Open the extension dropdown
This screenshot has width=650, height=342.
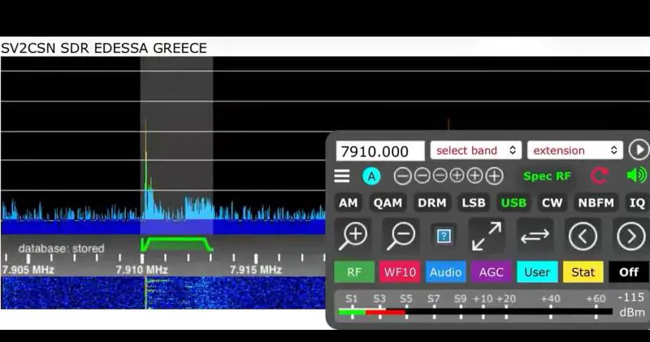574,150
